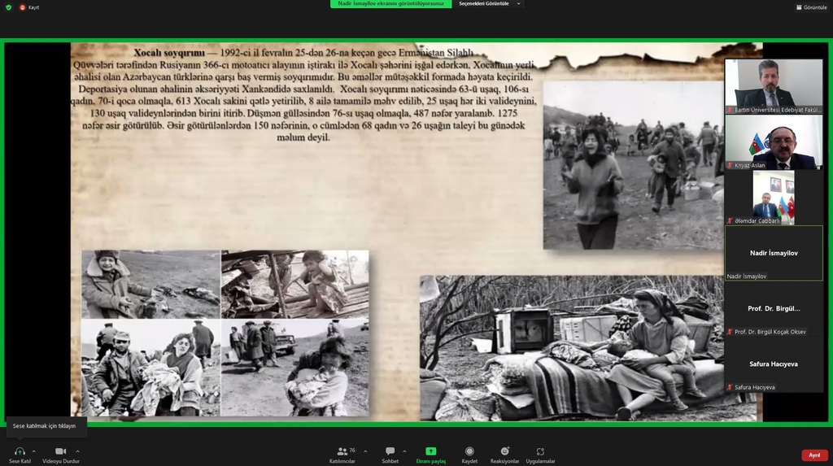833x466 pixels.
Task: Click the green encryption shield icon
Action: coord(9,7)
